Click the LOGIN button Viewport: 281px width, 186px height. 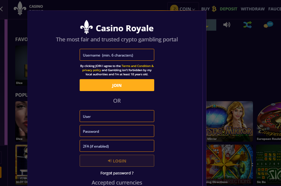tap(117, 161)
